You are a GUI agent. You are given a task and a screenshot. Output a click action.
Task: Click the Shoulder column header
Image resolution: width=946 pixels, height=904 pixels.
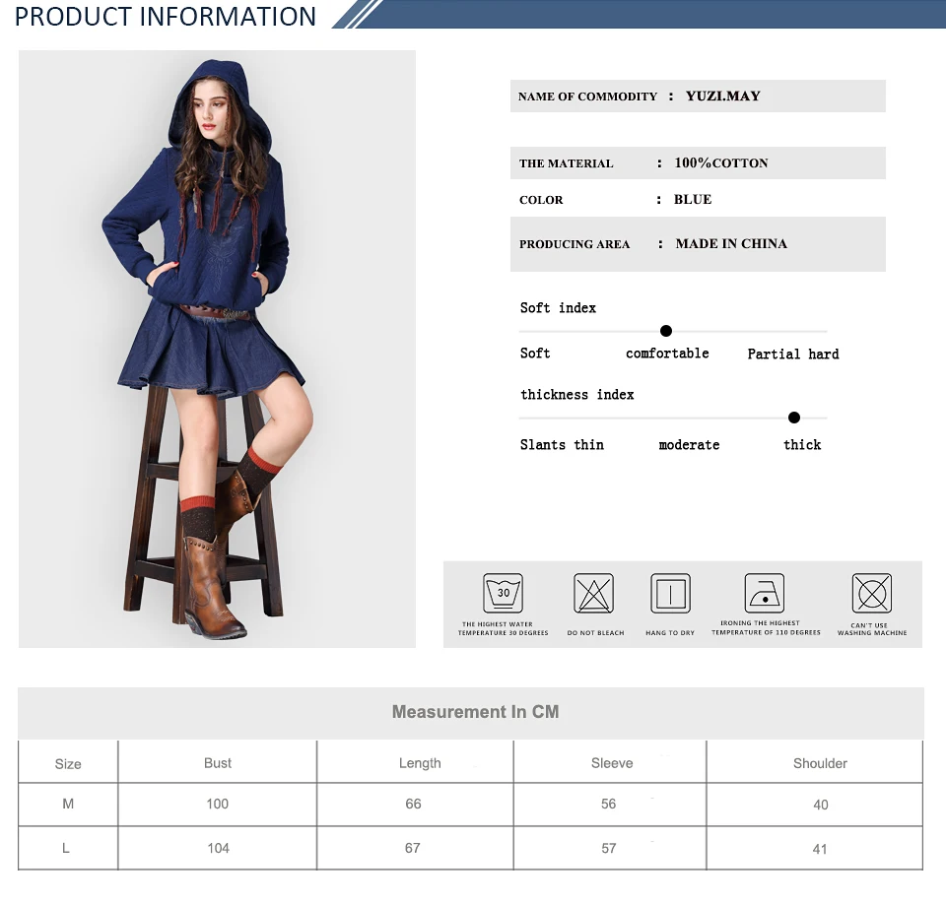tap(820, 763)
